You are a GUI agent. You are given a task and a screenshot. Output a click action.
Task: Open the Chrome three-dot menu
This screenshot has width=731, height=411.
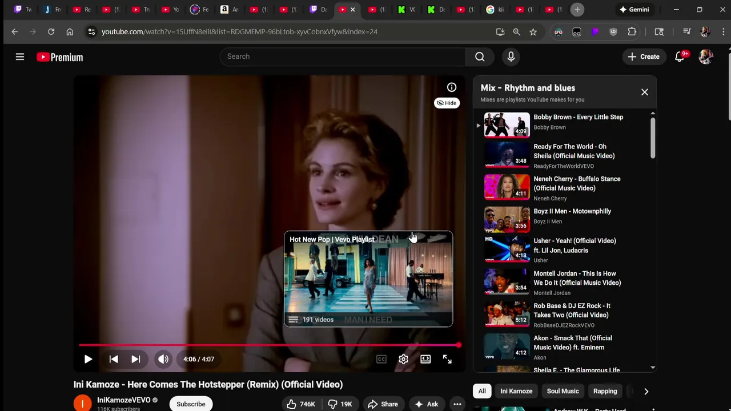723,32
